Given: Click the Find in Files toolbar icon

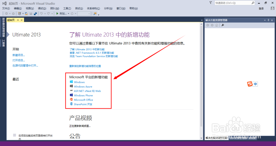Looking at the screenshot, I should pos(95,13).
